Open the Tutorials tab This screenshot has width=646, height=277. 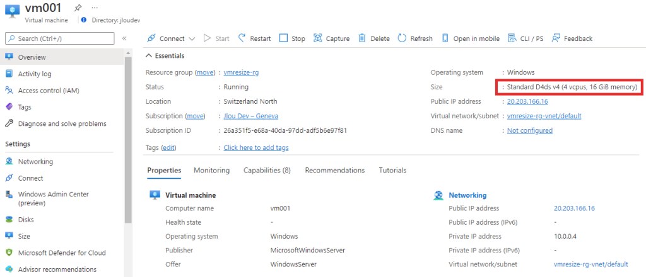pyautogui.click(x=392, y=170)
